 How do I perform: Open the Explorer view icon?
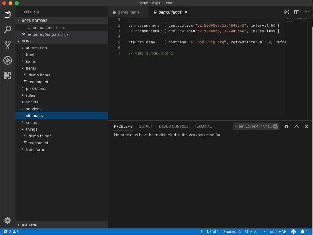[7, 14]
